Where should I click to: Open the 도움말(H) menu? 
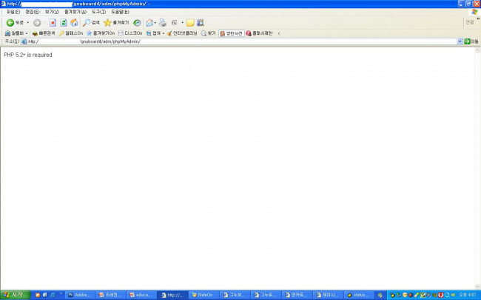[120, 12]
